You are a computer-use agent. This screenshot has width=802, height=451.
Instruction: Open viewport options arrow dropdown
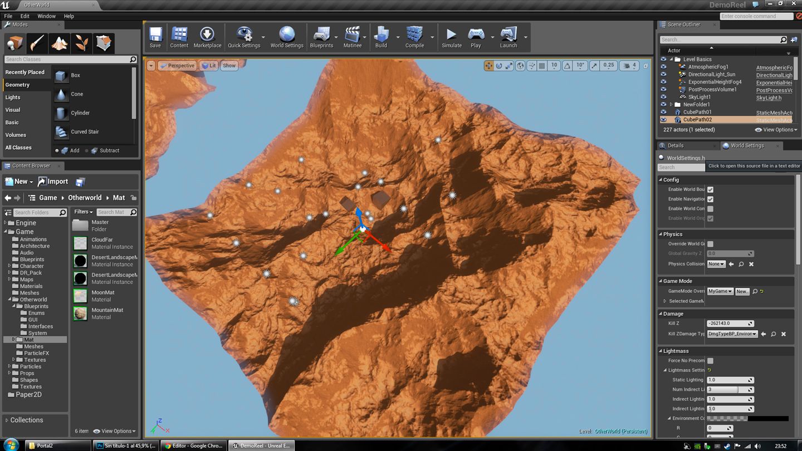pyautogui.click(x=151, y=66)
